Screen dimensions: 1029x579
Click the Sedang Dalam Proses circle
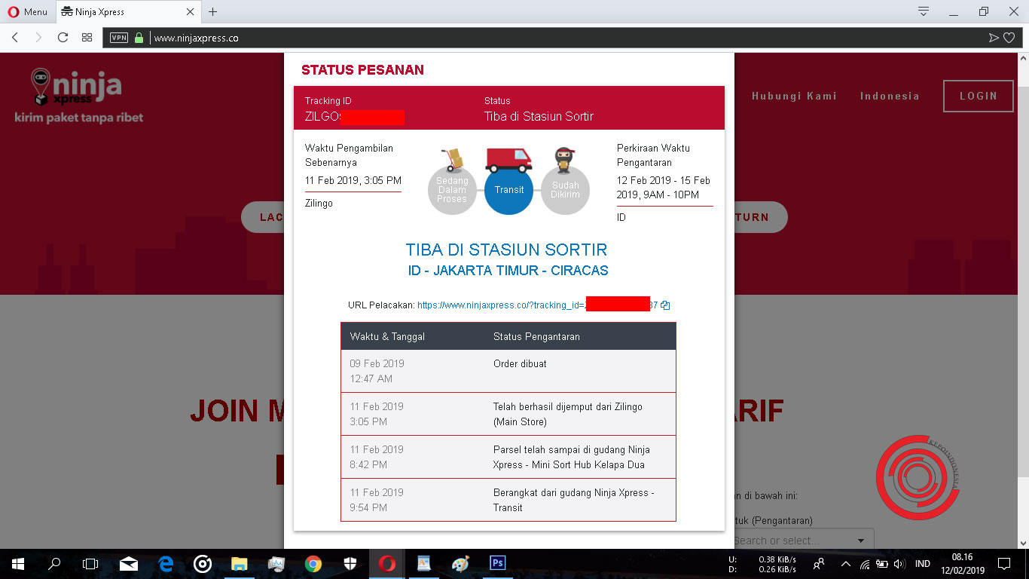pos(452,190)
